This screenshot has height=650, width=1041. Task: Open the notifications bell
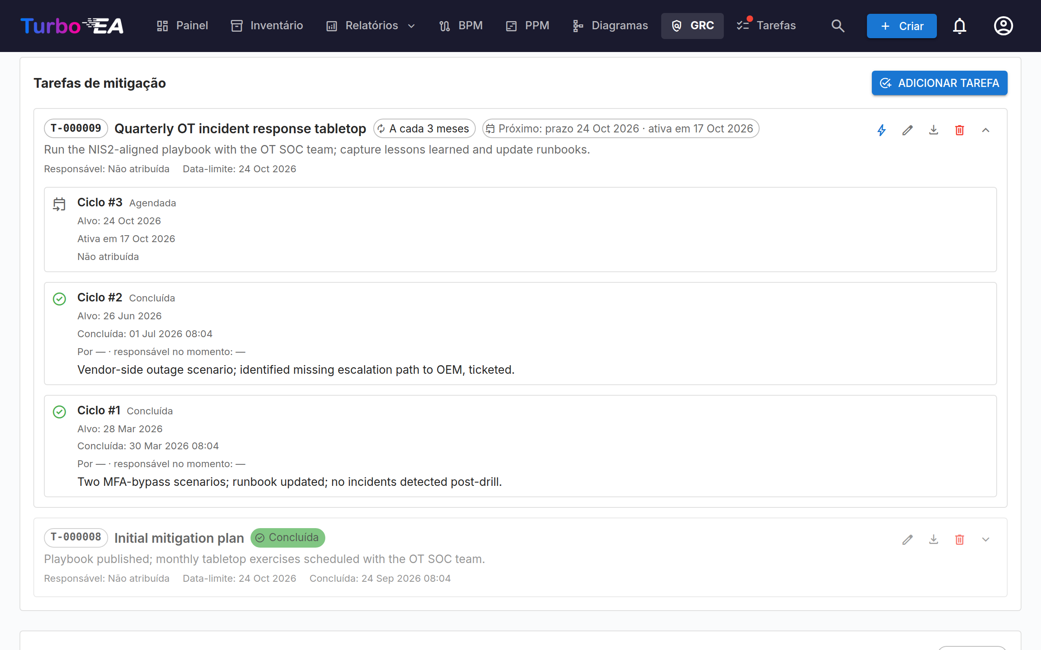[959, 26]
